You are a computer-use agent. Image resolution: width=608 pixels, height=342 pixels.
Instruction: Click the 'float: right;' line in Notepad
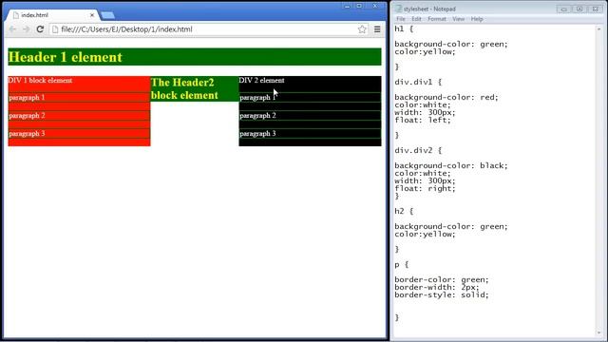[425, 188]
